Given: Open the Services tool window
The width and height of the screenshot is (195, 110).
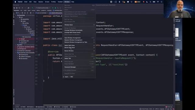Looking at the screenshot, I should tap(73, 107).
